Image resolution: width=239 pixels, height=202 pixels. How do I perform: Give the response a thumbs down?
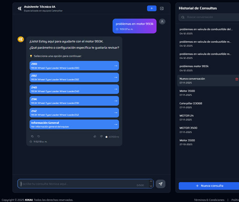[101, 136]
